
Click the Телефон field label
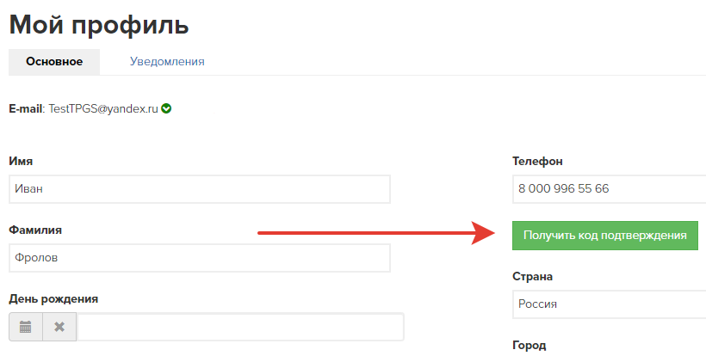(x=537, y=162)
